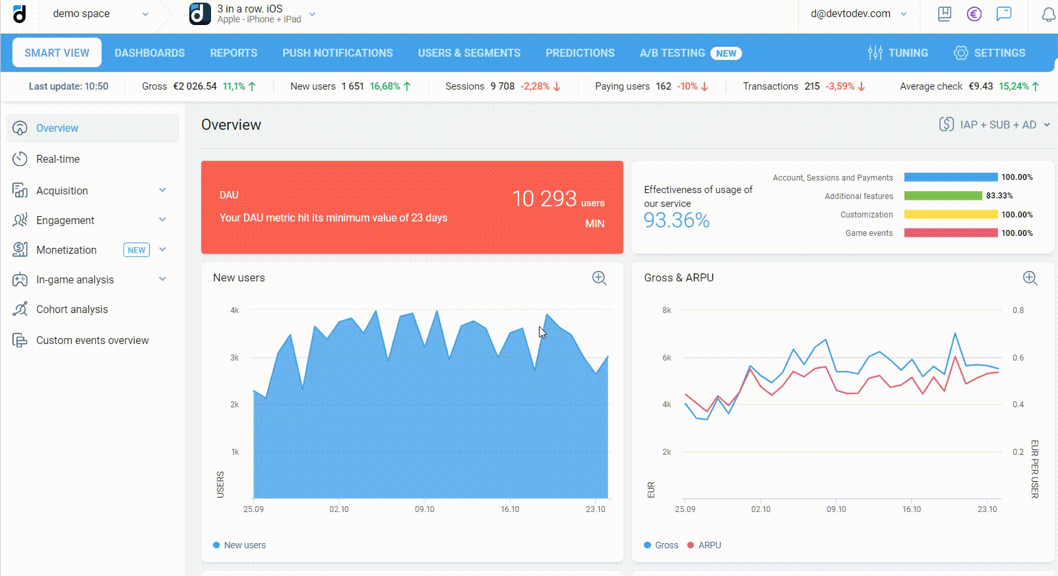1058x576 pixels.
Task: Open the notifications bell
Action: tap(1048, 14)
